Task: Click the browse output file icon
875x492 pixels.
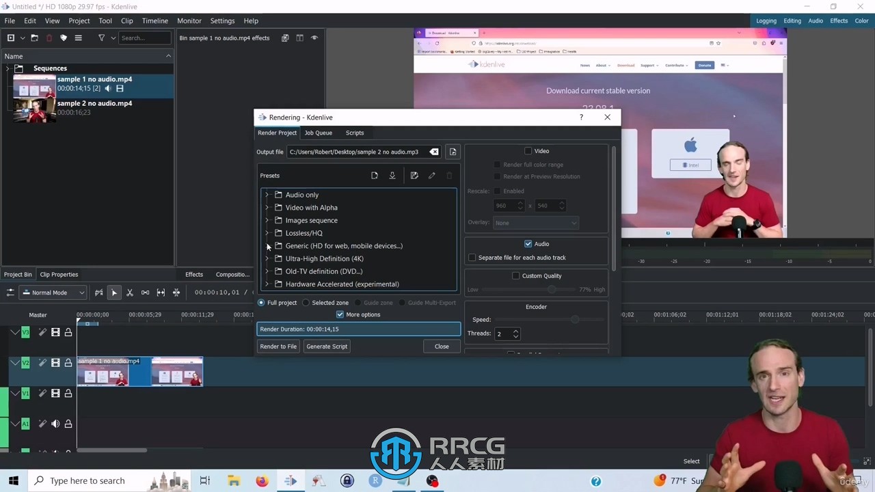Action: (x=453, y=152)
